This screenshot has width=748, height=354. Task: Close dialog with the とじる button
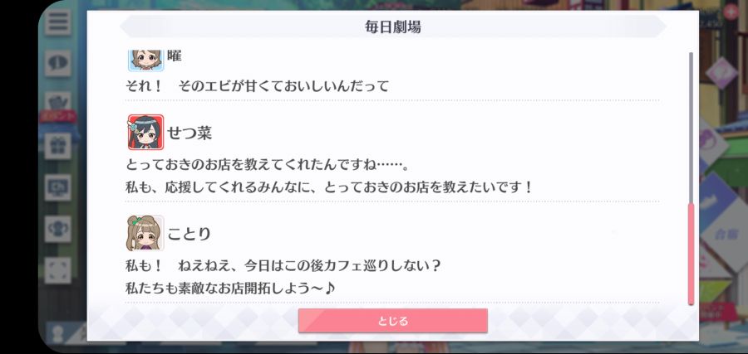click(392, 321)
